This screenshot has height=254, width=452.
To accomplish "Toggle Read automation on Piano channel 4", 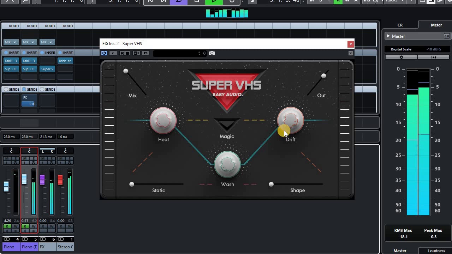I will click(7, 226).
